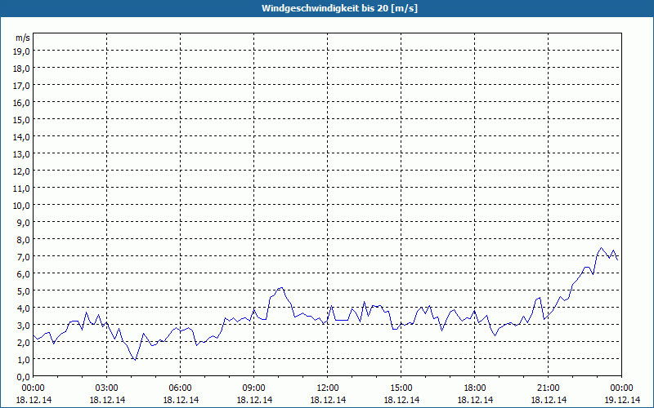This screenshot has height=408, width=654.
Task: Click the wind speed peak near 23:10
Action: pyautogui.click(x=601, y=248)
